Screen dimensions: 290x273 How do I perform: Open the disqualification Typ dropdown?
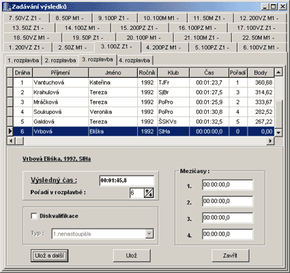(149, 233)
